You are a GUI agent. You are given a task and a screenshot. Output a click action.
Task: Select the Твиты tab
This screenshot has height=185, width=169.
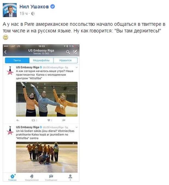click(x=17, y=60)
